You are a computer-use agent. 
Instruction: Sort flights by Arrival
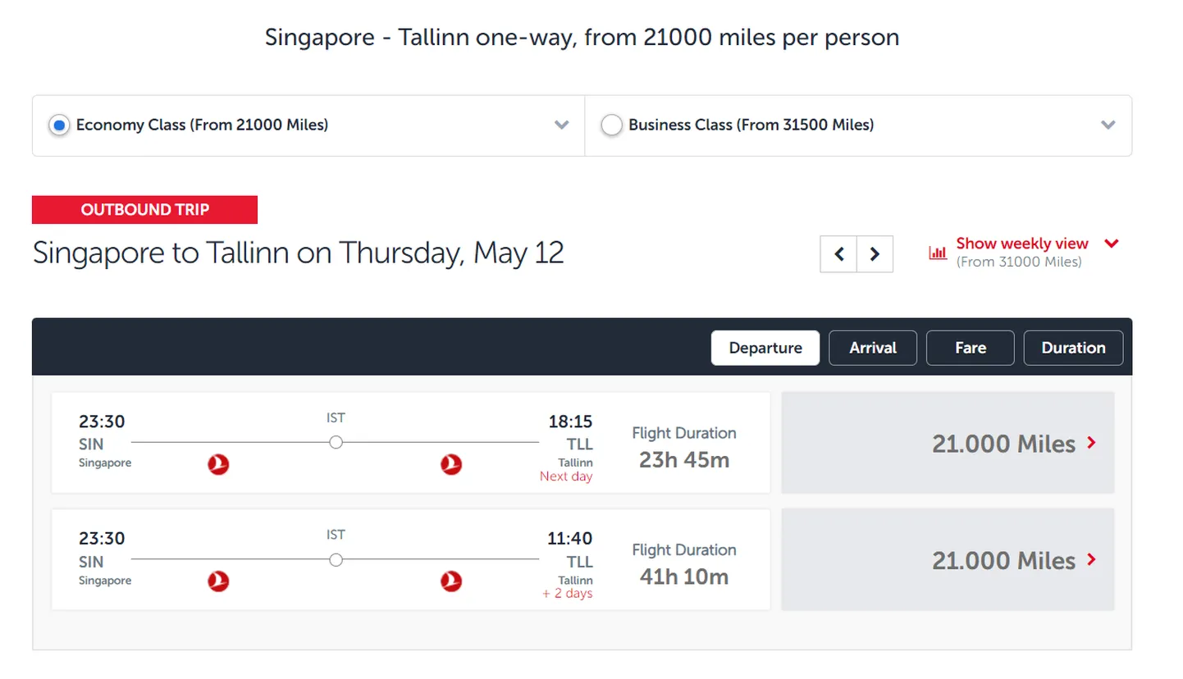pyautogui.click(x=873, y=348)
